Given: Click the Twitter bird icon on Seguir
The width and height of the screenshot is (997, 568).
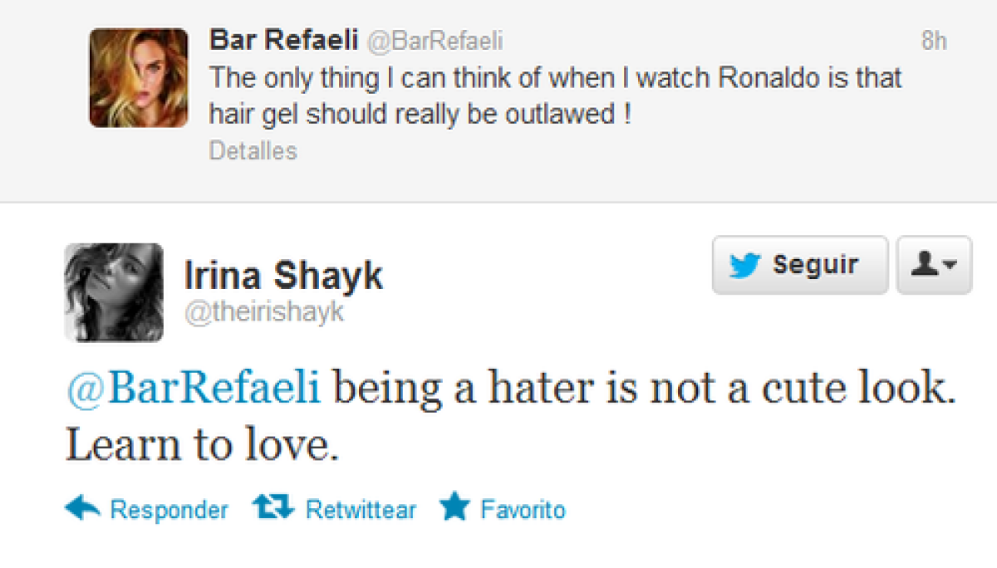Looking at the screenshot, I should (x=746, y=266).
